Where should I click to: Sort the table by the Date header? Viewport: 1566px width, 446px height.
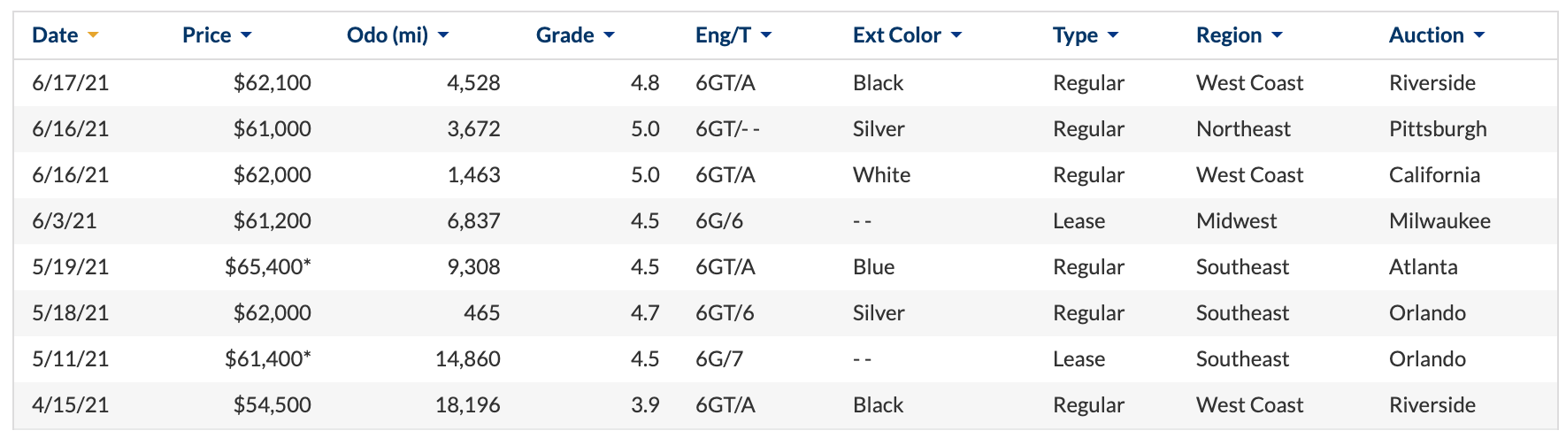(x=55, y=35)
